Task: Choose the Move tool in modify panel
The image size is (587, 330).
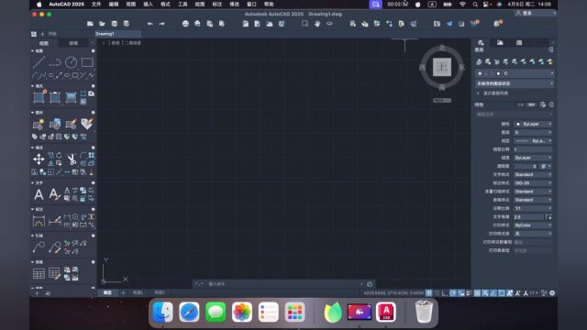Action: [x=39, y=159]
